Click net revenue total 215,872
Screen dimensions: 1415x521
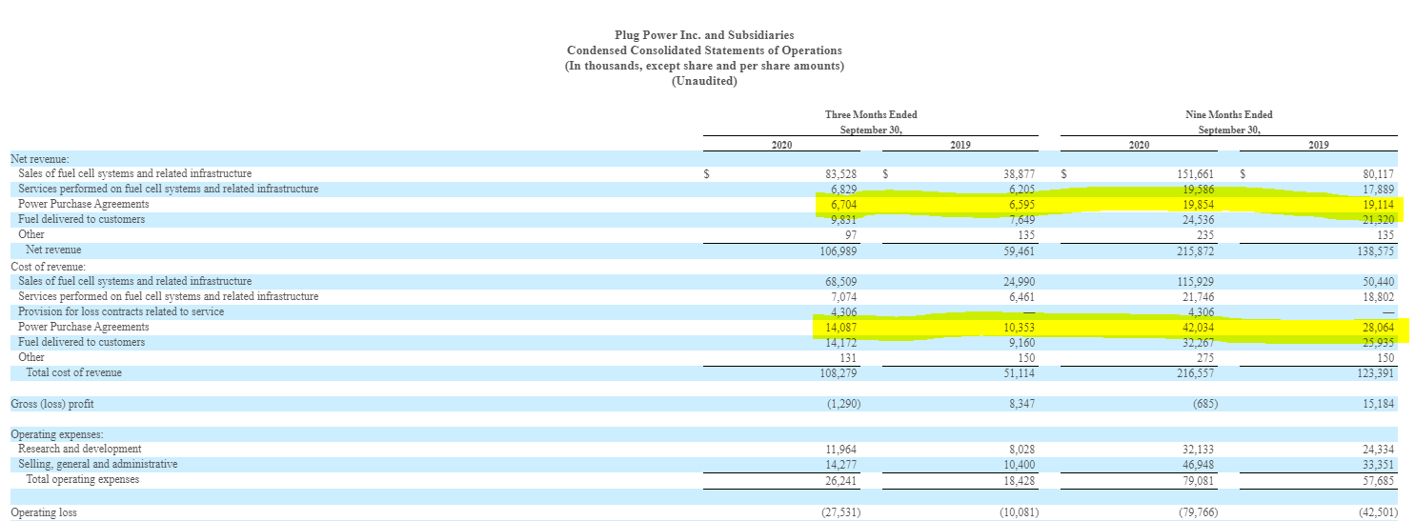1195,250
